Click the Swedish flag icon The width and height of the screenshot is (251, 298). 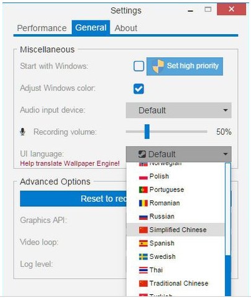point(143,256)
